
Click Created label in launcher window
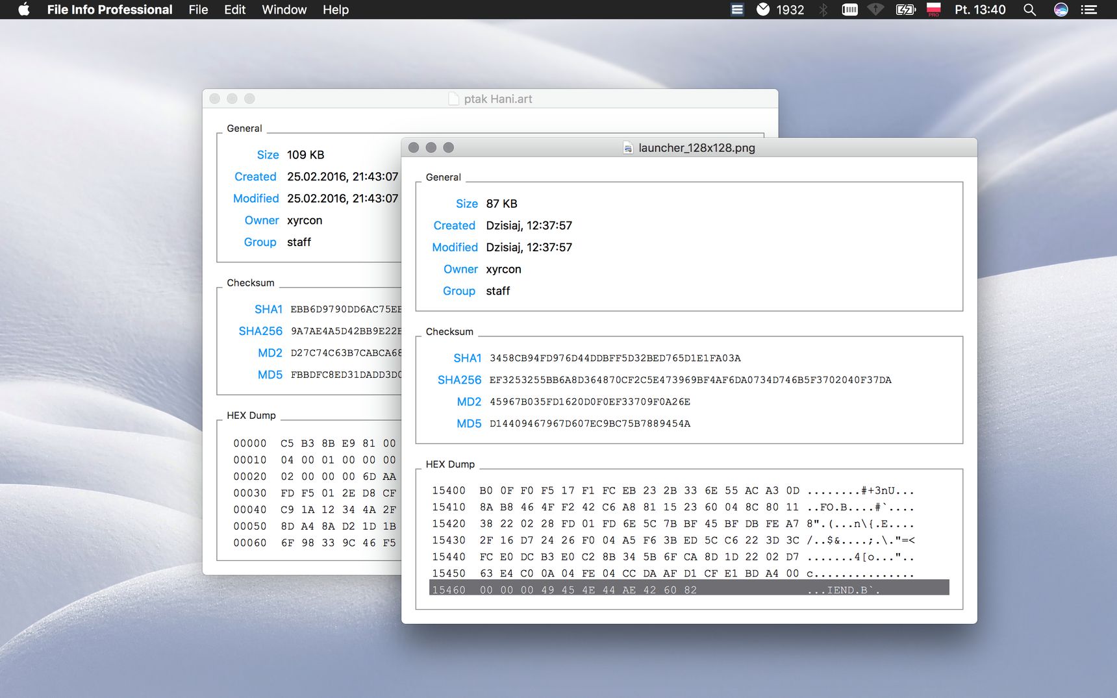(455, 225)
